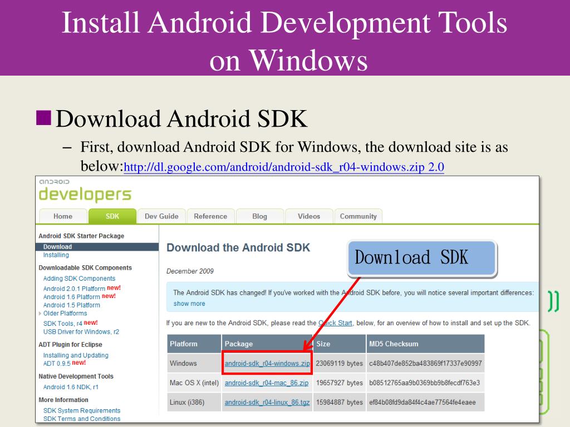Open Android 1.5 Platform link
The image size is (570, 427).
click(x=72, y=305)
